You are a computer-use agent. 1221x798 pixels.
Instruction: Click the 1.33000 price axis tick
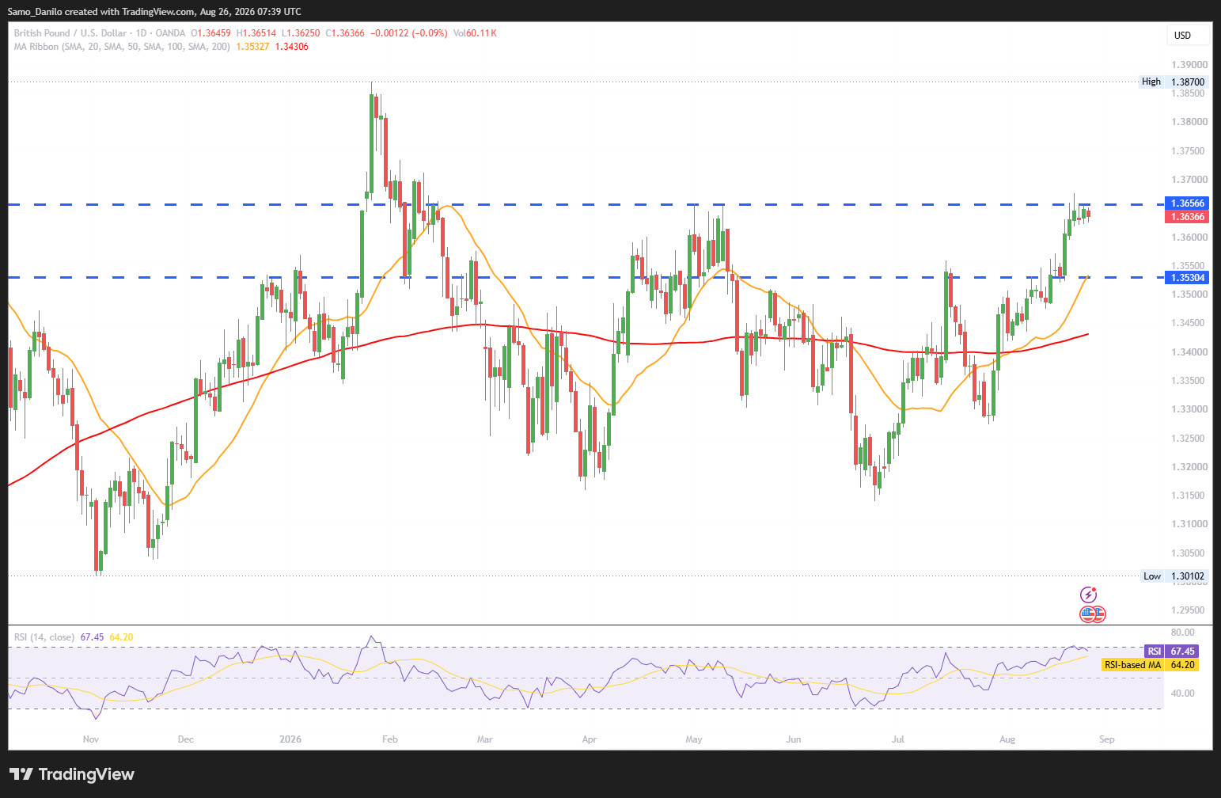pyautogui.click(x=1189, y=409)
